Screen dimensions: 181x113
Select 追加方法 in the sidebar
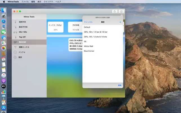[x=29, y=22]
